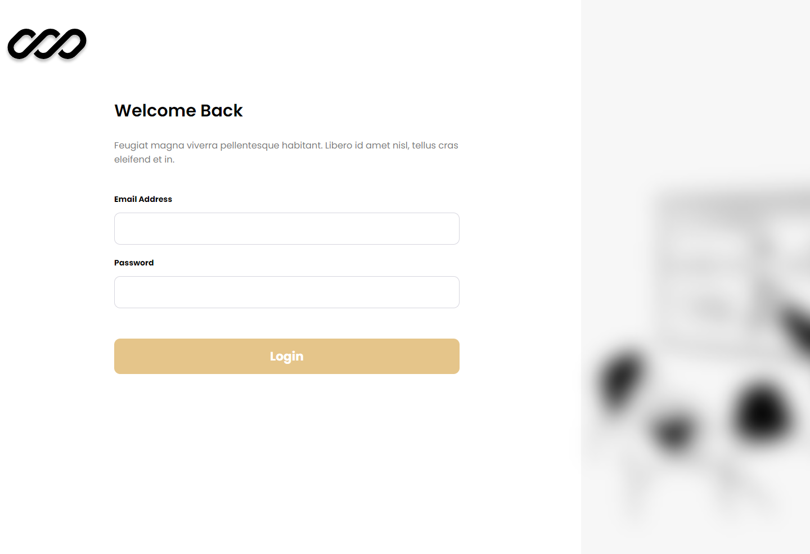Click the small dark blob at image bottom center

(x=673, y=431)
